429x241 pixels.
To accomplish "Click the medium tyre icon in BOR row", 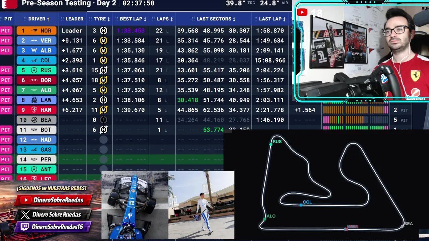I will coord(104,80).
